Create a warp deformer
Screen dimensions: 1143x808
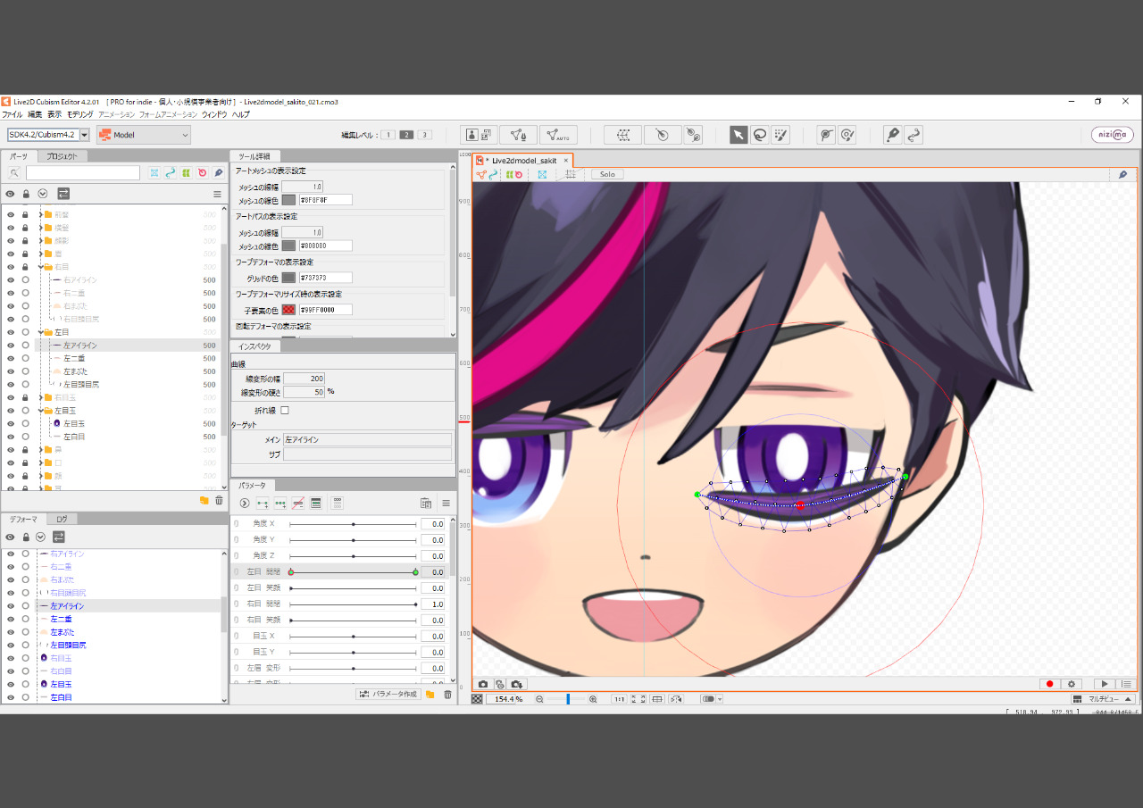[622, 135]
